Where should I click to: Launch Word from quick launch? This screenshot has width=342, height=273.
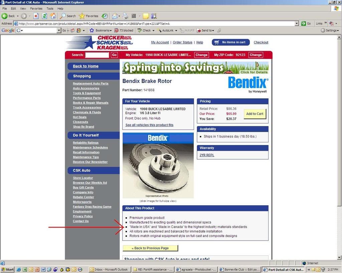pyautogui.click(x=43, y=270)
